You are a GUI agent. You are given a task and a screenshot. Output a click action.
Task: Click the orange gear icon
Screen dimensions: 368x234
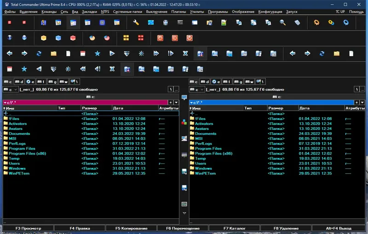click(x=316, y=22)
